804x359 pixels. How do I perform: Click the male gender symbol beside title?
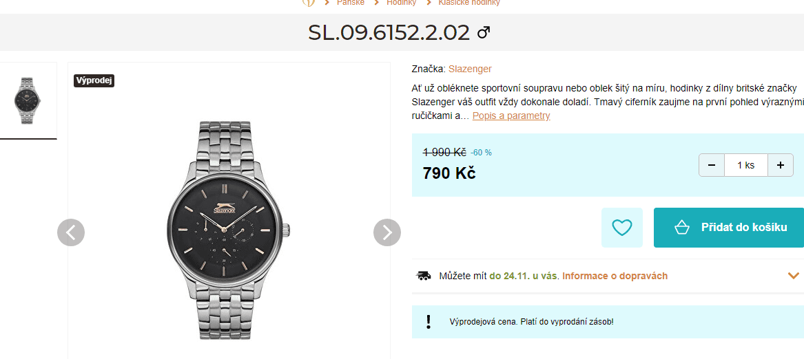point(484,32)
